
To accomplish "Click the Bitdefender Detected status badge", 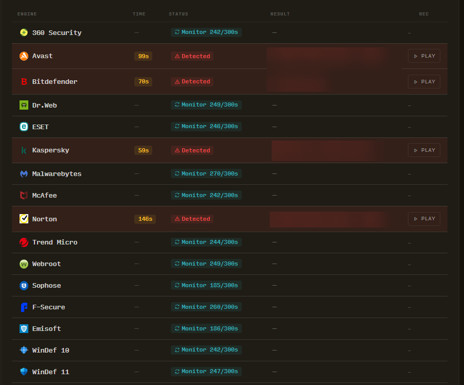I will tap(192, 81).
